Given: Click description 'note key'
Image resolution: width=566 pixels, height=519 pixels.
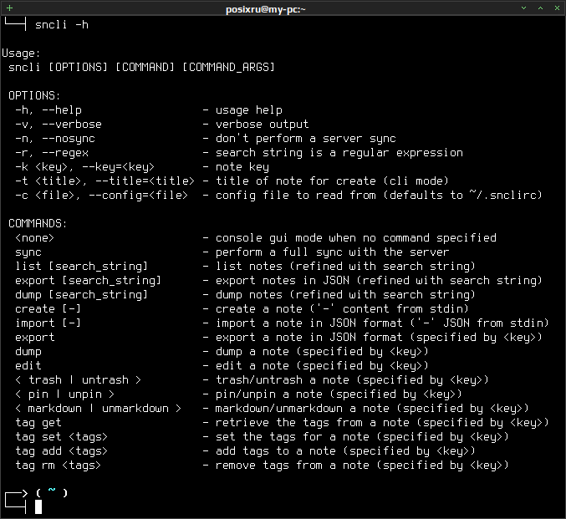Looking at the screenshot, I should pyautogui.click(x=242, y=167).
